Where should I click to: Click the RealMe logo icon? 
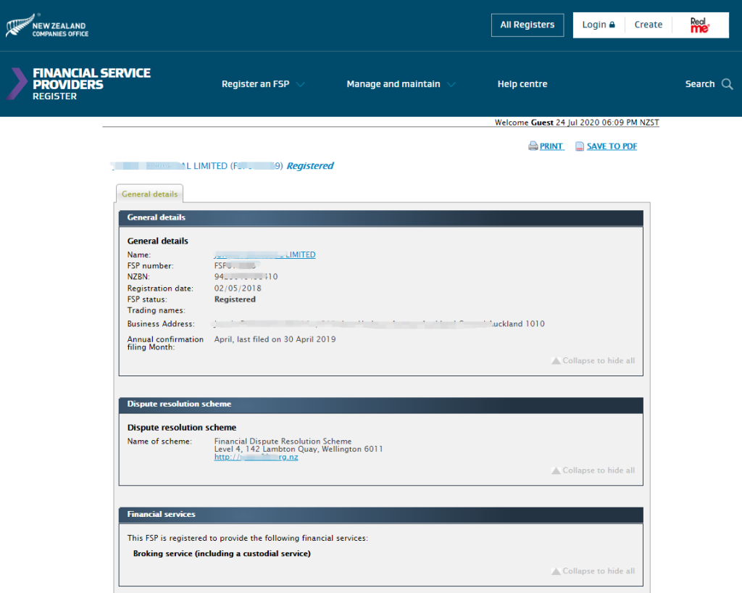coord(699,25)
